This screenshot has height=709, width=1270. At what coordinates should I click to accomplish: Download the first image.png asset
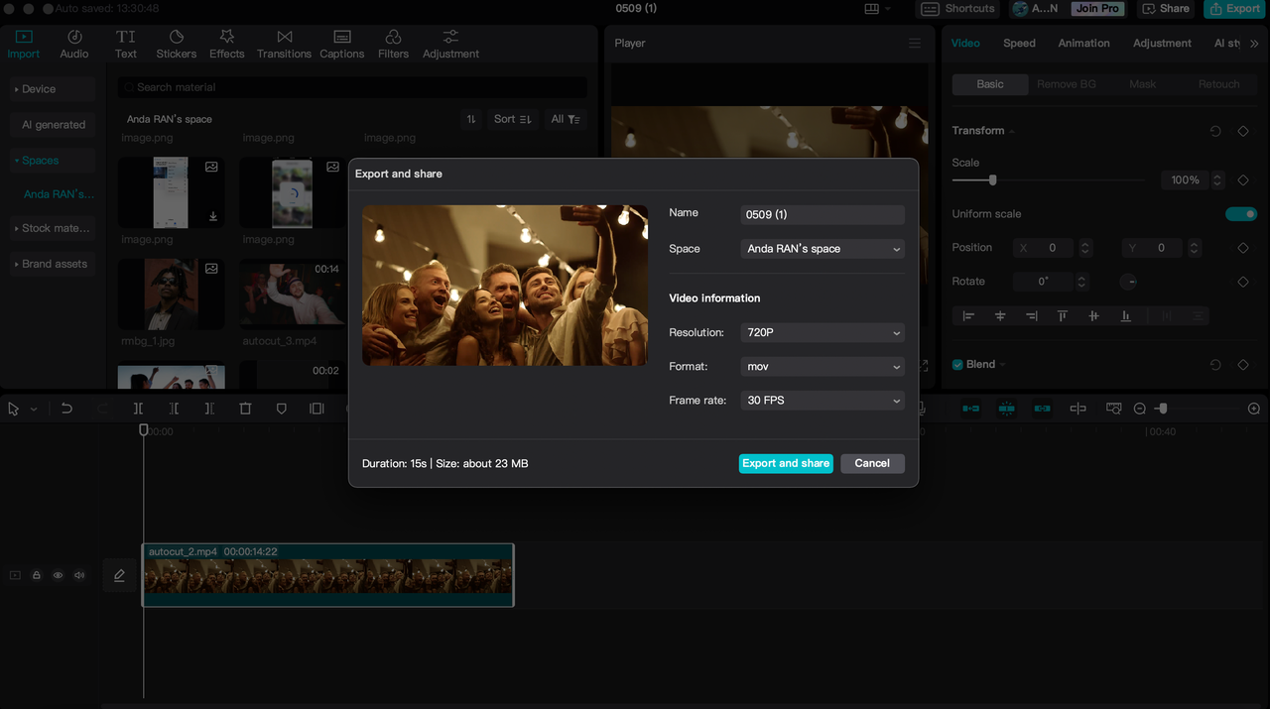coord(213,216)
